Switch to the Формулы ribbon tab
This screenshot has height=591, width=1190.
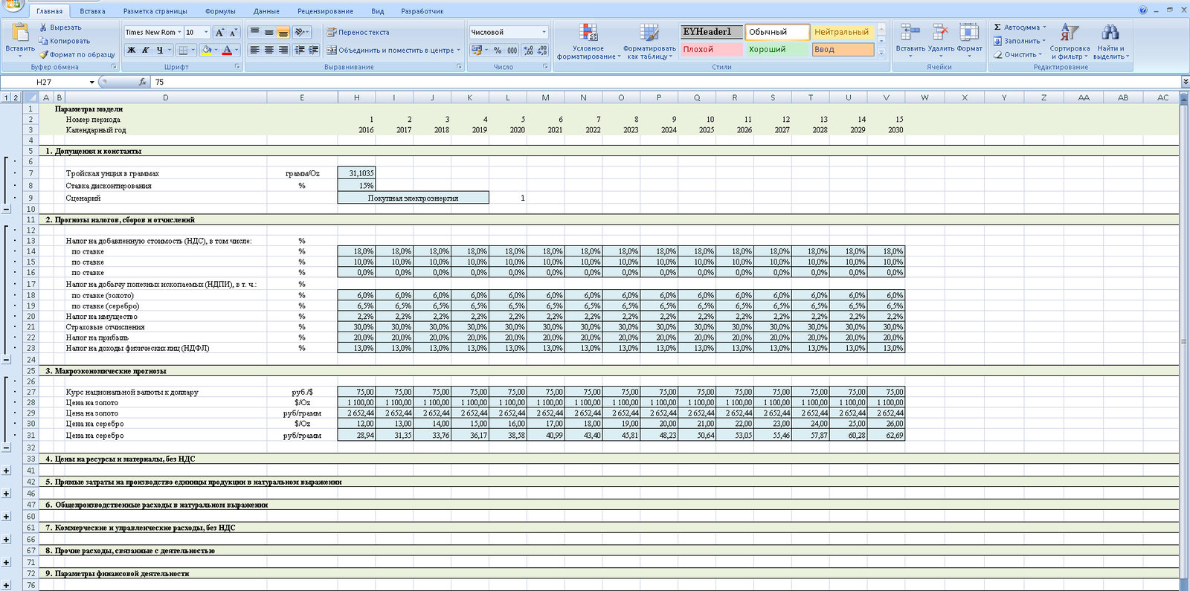click(220, 11)
